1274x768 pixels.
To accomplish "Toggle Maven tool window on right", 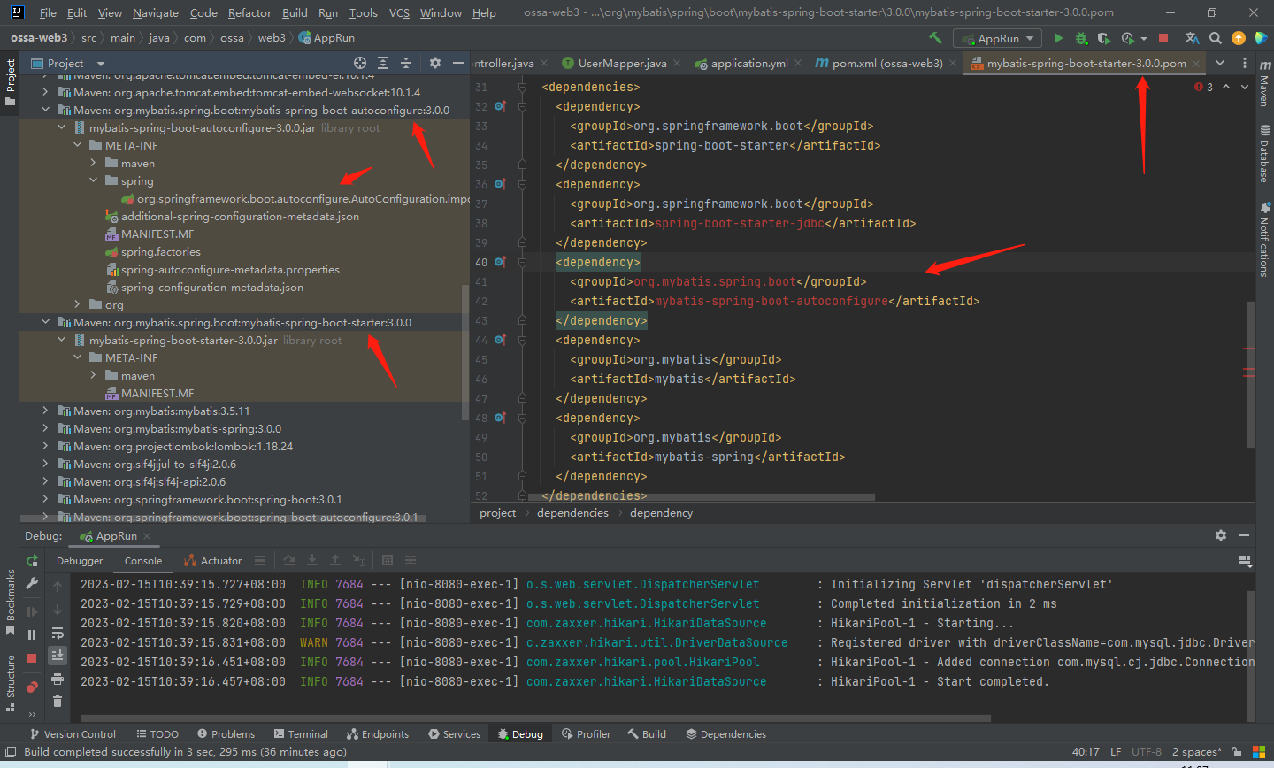I will [1263, 84].
